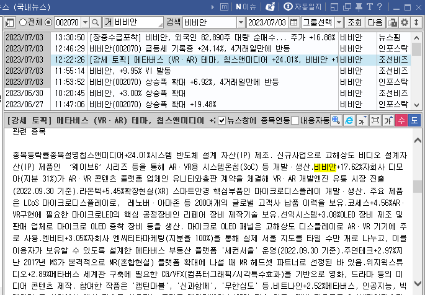Click the red 수 buy button
Screen dimensions: 425x295
(x=401, y=120)
